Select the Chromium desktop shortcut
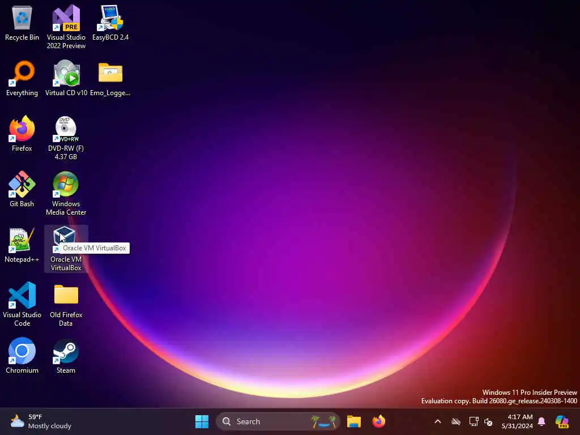 [x=22, y=356]
